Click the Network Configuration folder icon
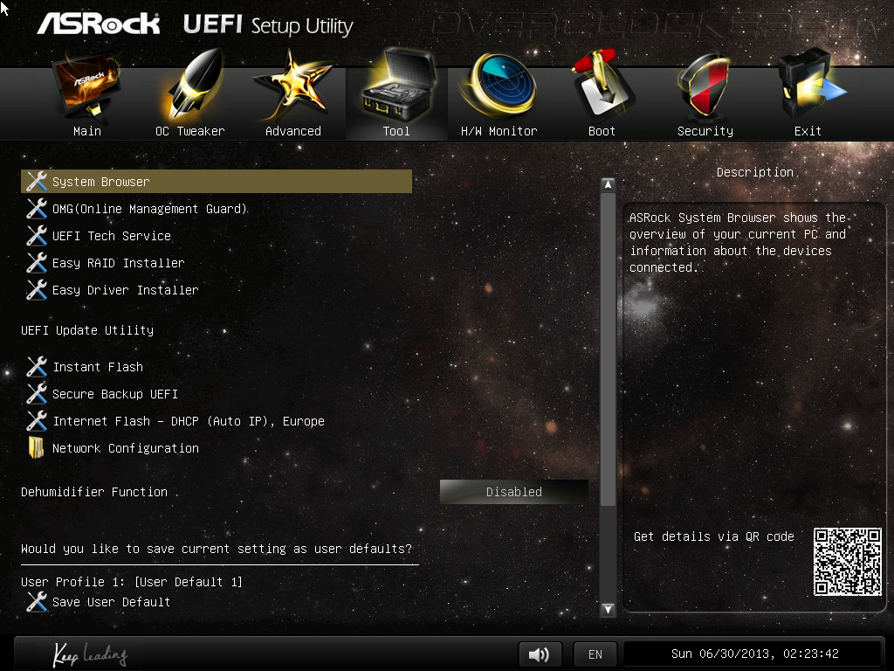Screen dimensions: 894x671 36,448
